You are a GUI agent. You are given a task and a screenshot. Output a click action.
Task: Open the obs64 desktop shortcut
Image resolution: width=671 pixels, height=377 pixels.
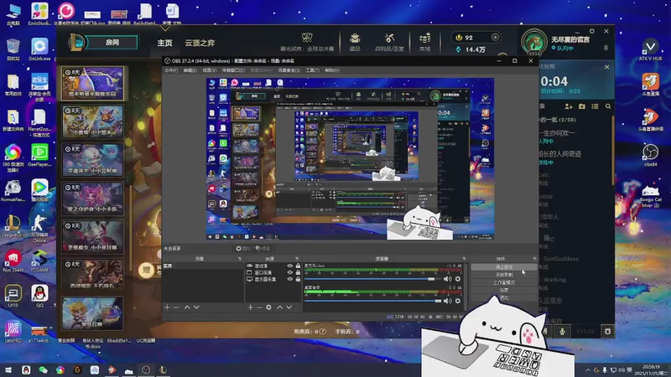pyautogui.click(x=651, y=155)
